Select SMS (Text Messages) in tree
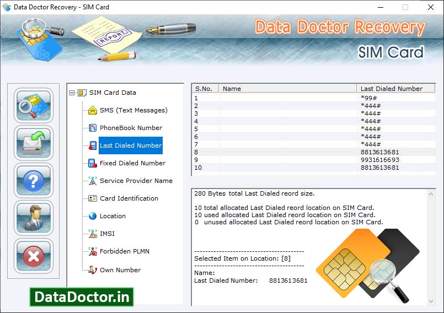Viewport: 444px width, 313px height. click(x=133, y=110)
